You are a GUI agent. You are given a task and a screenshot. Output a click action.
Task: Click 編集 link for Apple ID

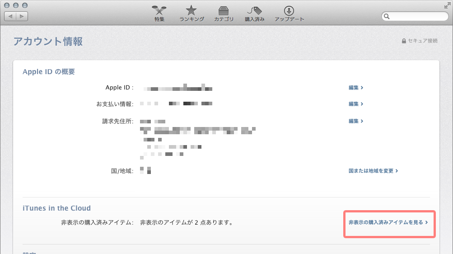[x=355, y=88]
